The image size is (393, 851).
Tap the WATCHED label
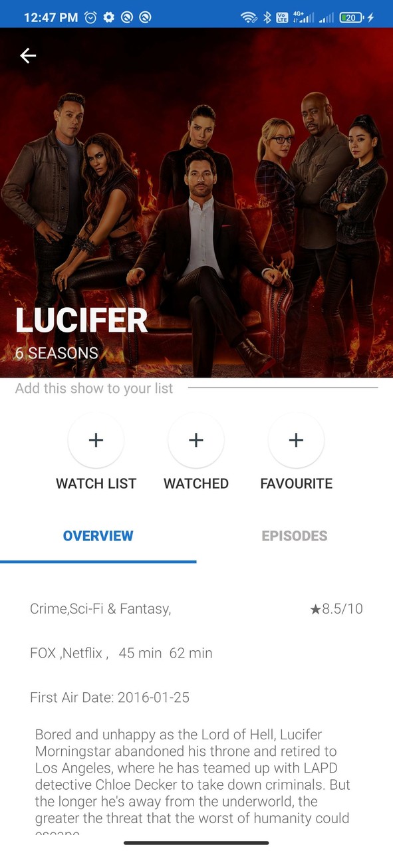click(x=196, y=484)
